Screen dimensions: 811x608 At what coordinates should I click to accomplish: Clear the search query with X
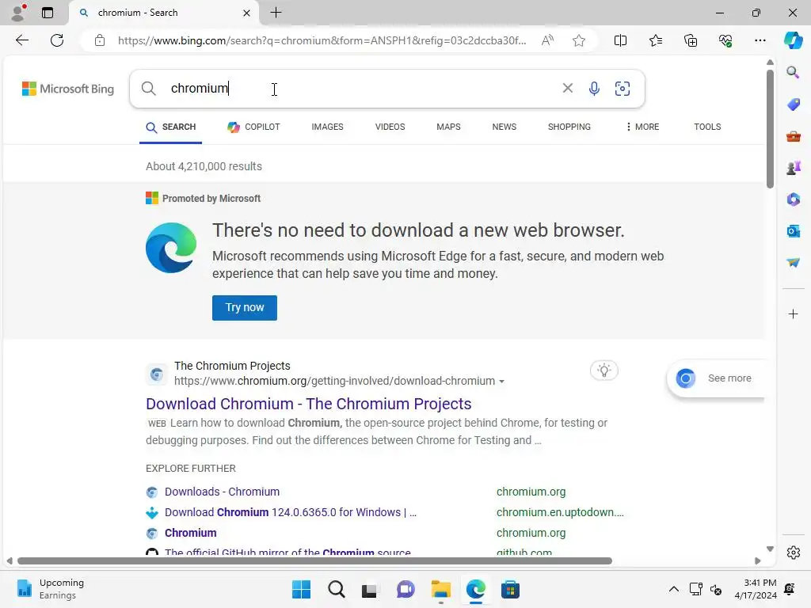tap(567, 89)
